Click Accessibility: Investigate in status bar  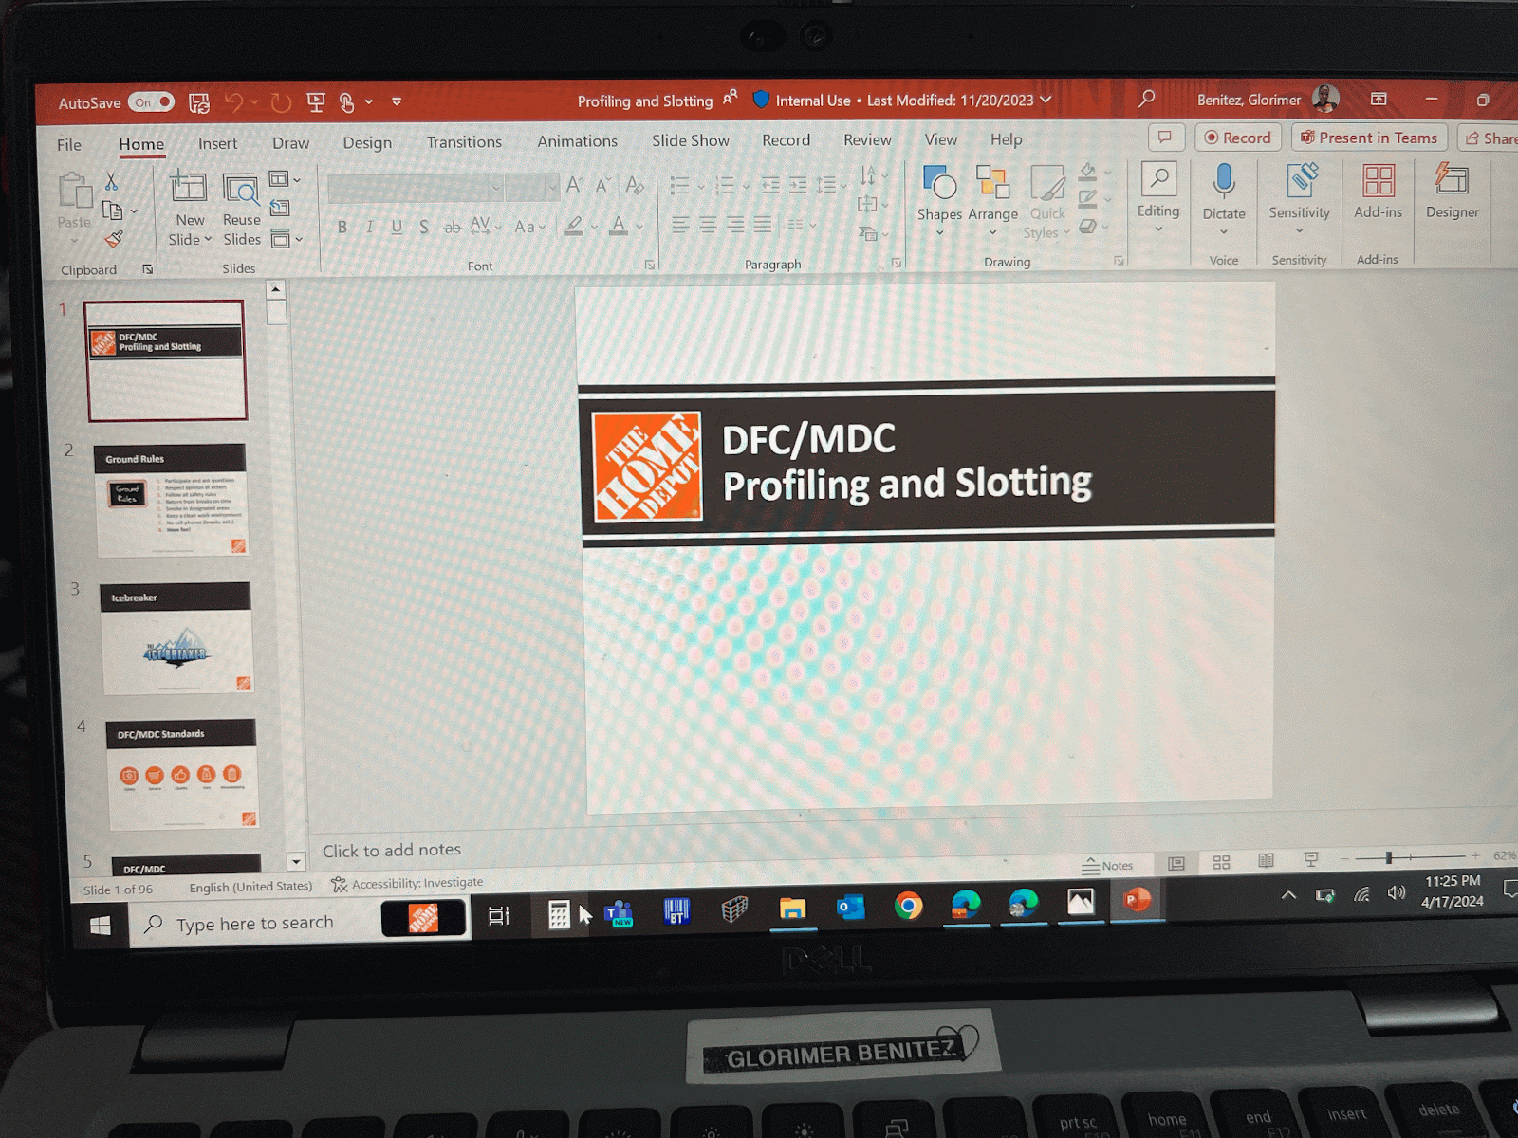(407, 883)
